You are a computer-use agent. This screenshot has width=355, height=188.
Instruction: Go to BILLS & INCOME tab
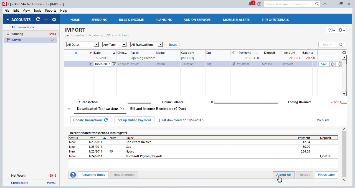point(131,20)
